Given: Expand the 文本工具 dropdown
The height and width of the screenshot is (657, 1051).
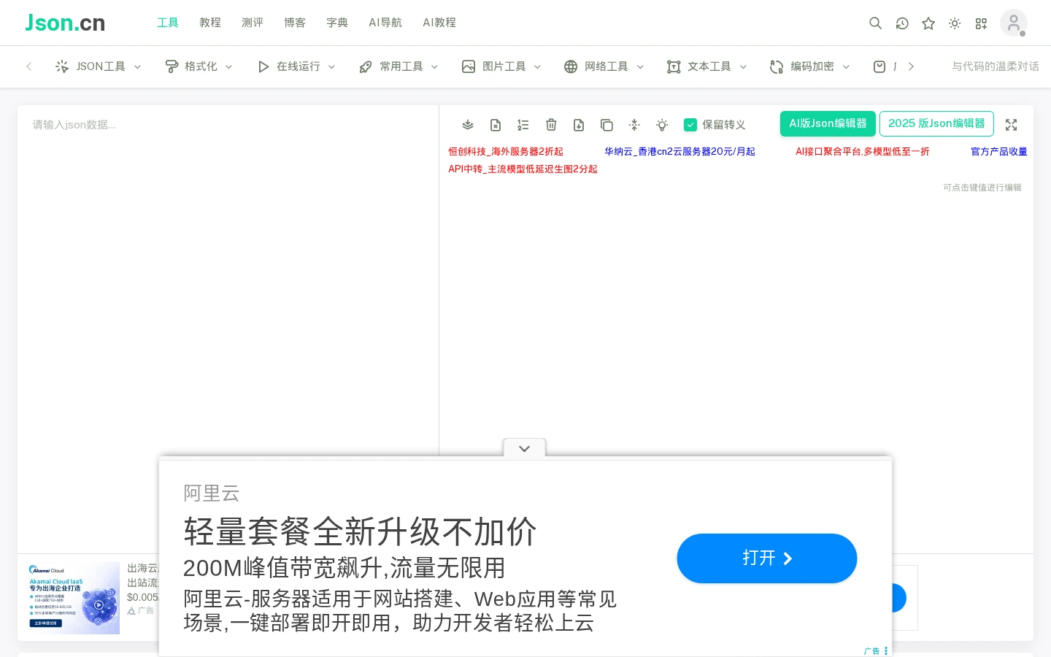Looking at the screenshot, I should pos(707,66).
